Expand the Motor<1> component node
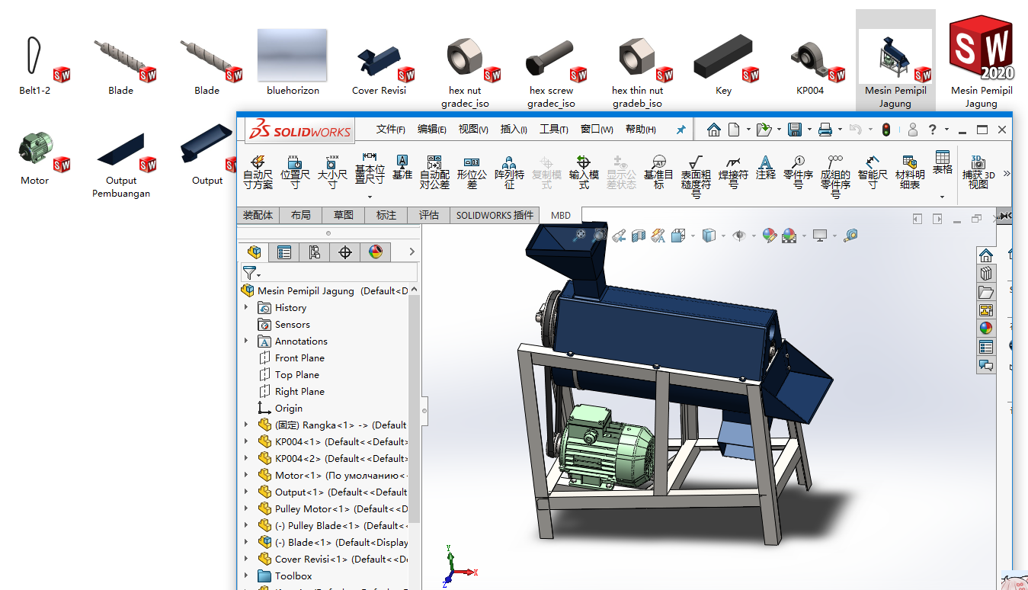The width and height of the screenshot is (1028, 590). pos(246,475)
